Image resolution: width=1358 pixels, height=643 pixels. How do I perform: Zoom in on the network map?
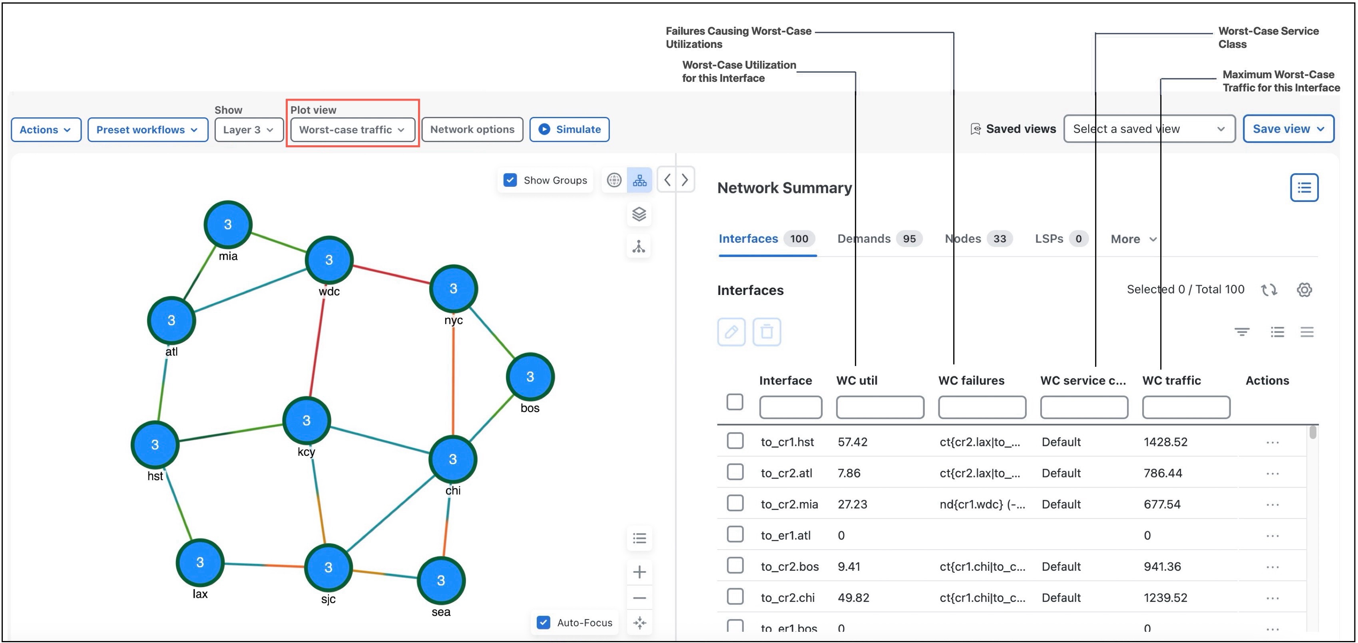point(639,572)
